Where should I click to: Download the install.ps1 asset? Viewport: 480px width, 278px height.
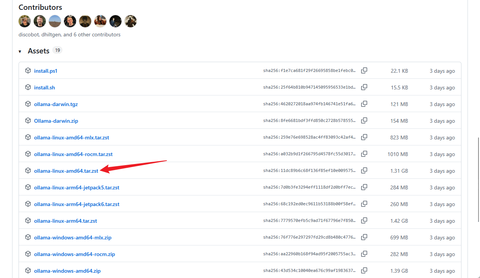[45, 71]
